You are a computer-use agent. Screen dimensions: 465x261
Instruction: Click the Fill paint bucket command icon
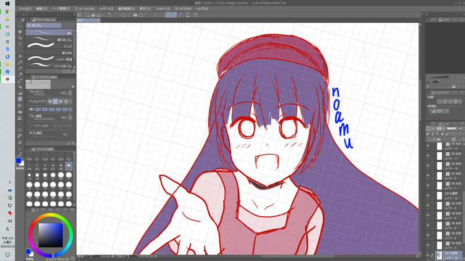(x=135, y=15)
